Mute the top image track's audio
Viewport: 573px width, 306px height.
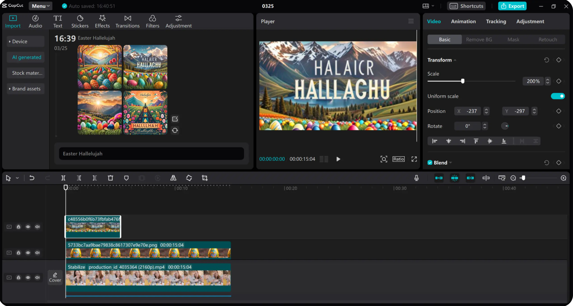pos(37,227)
